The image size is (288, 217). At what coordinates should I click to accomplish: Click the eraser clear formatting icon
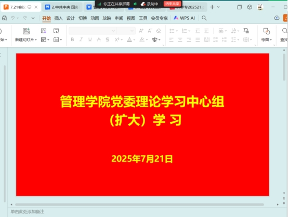point(159,31)
